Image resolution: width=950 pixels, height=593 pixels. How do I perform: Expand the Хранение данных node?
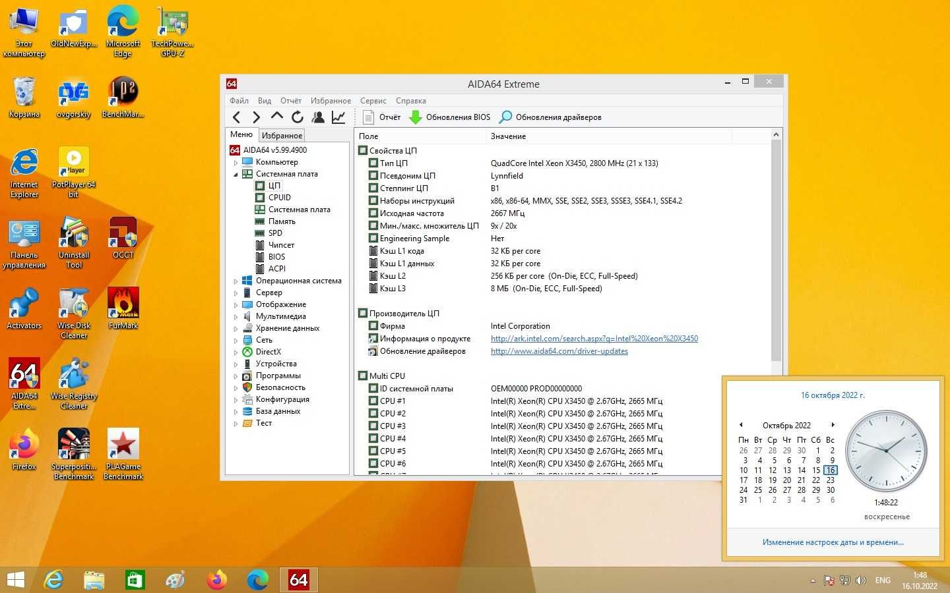[236, 328]
